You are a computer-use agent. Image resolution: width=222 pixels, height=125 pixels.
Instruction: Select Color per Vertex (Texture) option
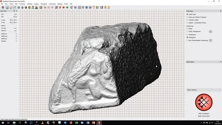[196, 17]
